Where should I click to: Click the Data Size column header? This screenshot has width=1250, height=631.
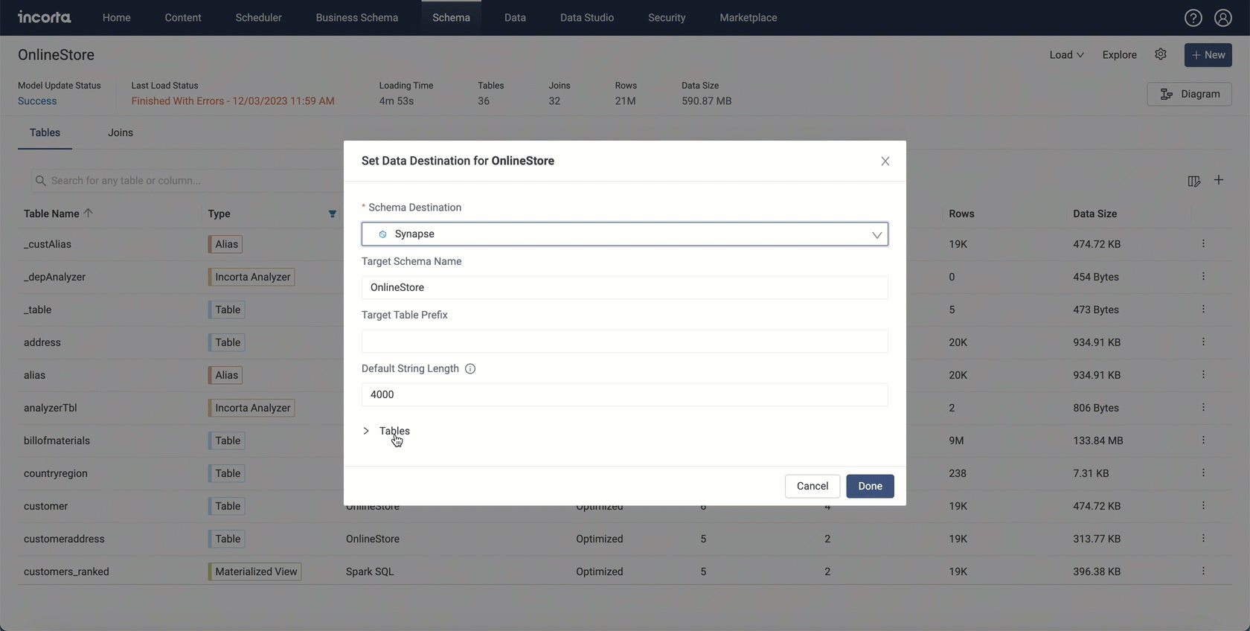tap(1094, 214)
